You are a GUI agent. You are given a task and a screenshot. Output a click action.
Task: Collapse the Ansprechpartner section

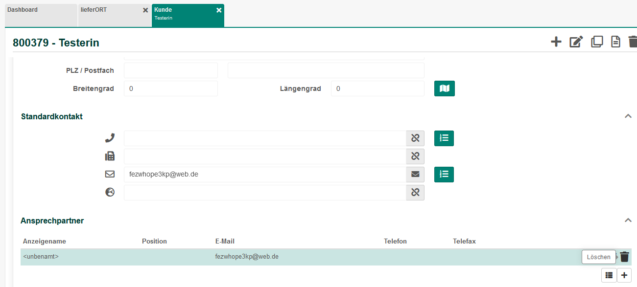click(x=628, y=221)
